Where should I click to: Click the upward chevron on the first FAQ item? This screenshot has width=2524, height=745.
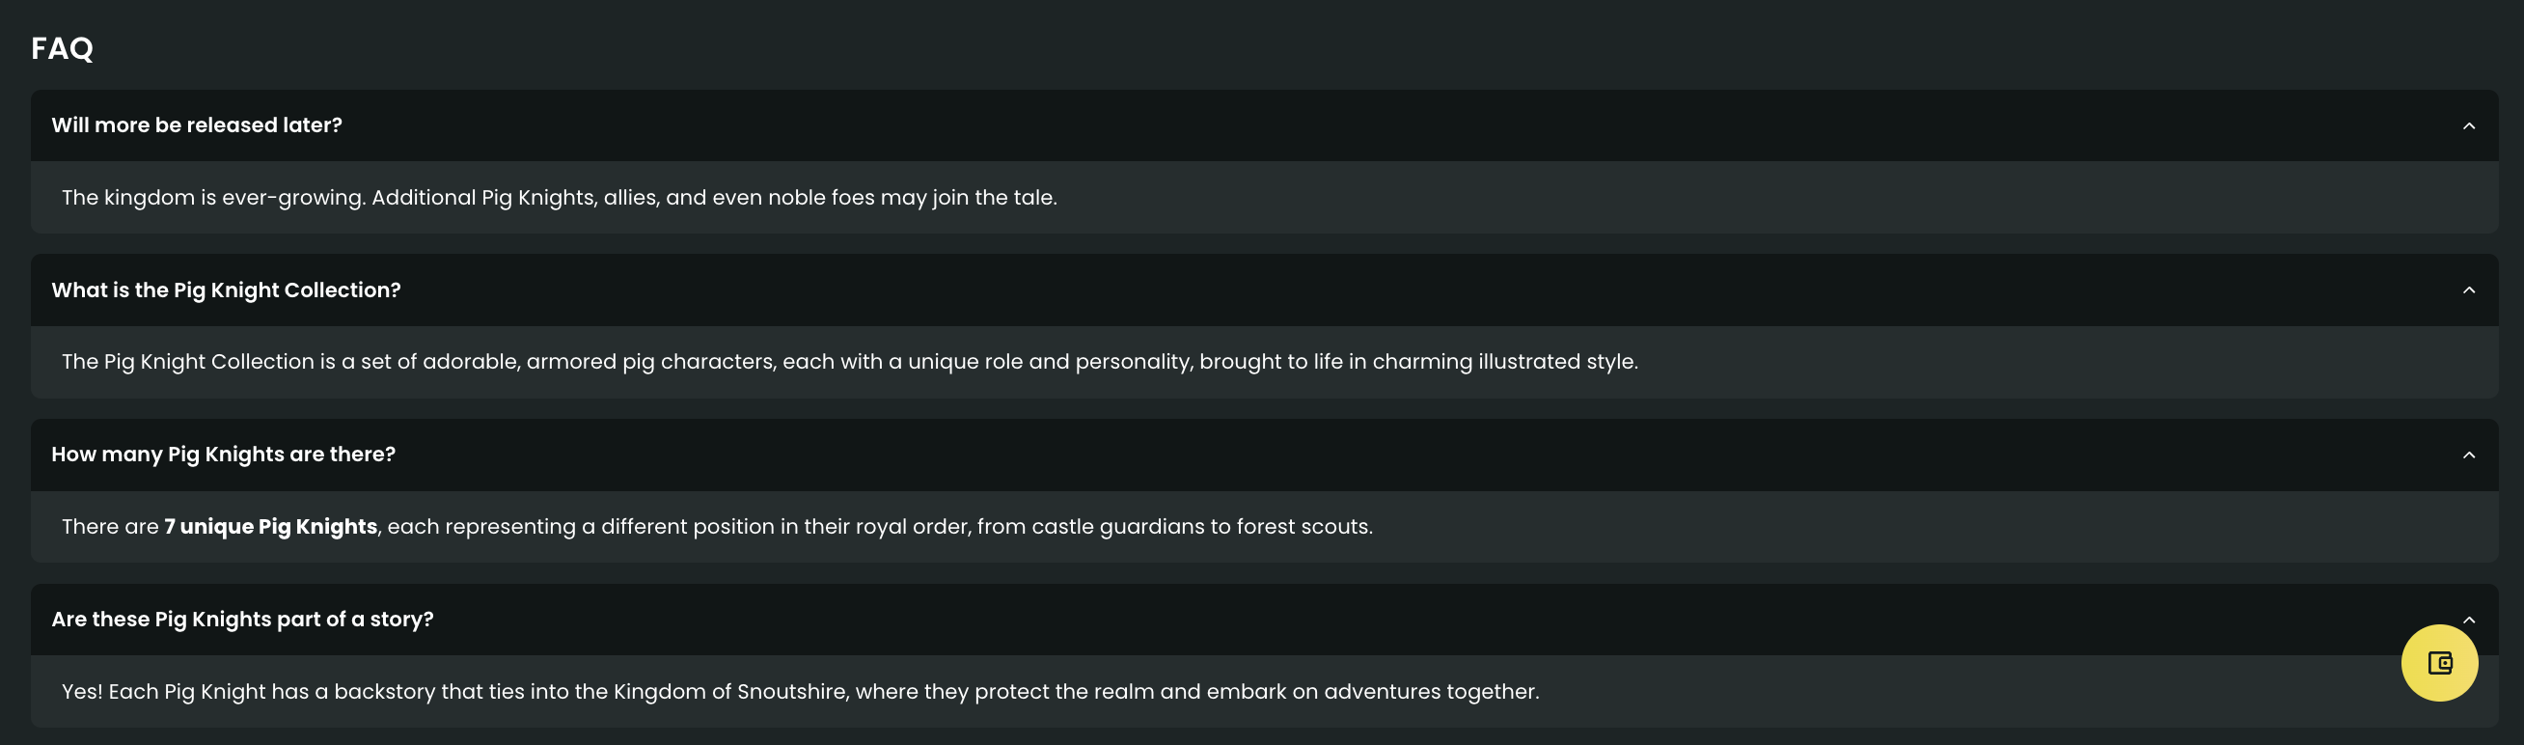2471,125
